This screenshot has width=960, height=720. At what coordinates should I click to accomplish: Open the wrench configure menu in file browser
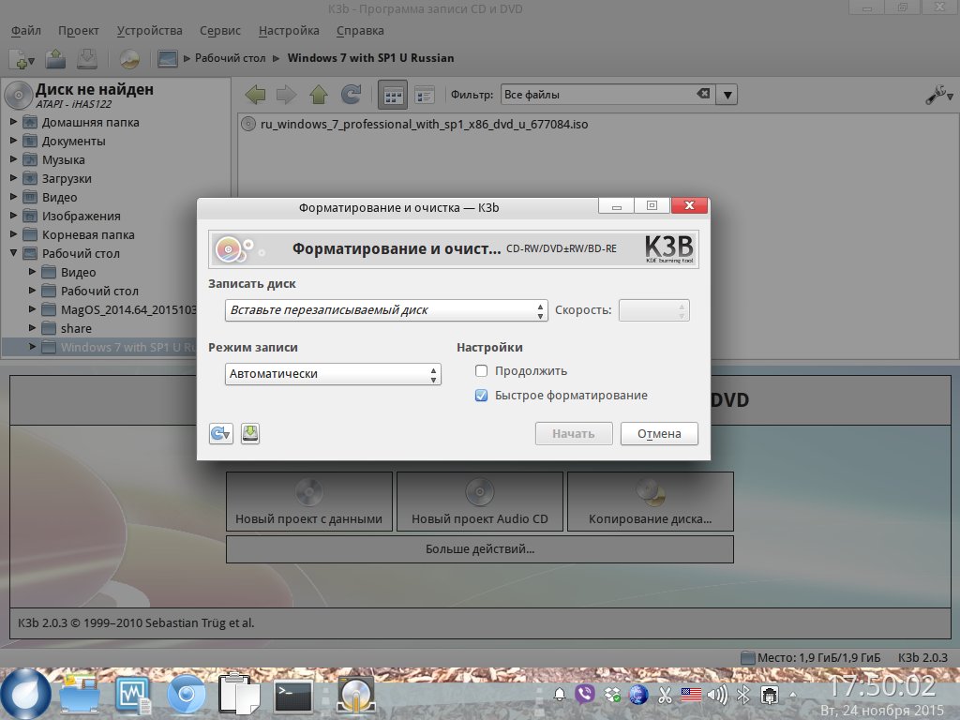[x=938, y=95]
